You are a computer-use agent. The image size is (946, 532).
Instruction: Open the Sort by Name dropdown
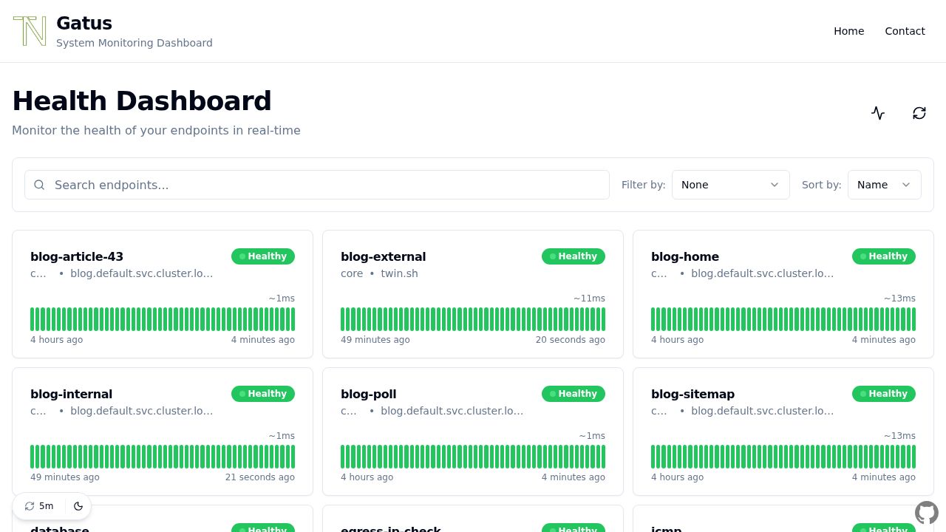pyautogui.click(x=884, y=185)
